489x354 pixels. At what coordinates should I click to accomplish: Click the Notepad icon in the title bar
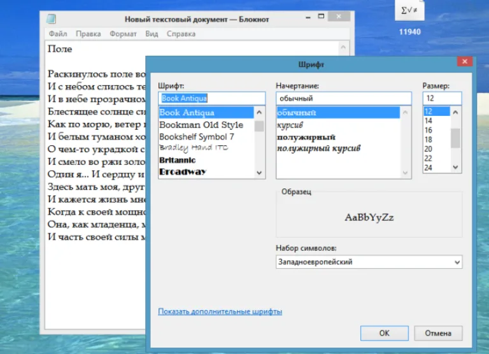pos(51,19)
